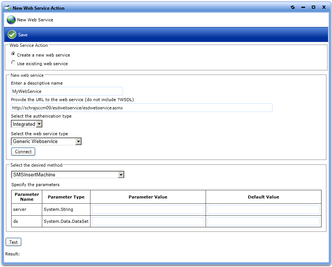Click the Specify the parameters label
Viewport: 332px width, 267px height.
tap(36, 185)
